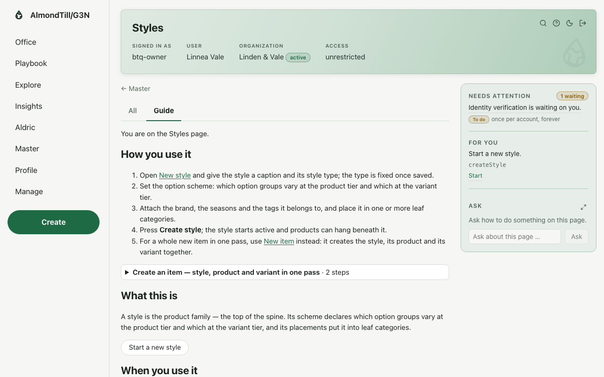Click the 'Styles' page heading
The image size is (604, 377).
point(148,28)
